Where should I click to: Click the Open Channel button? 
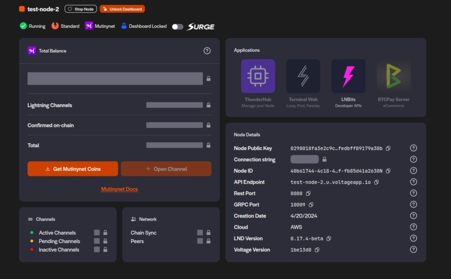pos(166,169)
